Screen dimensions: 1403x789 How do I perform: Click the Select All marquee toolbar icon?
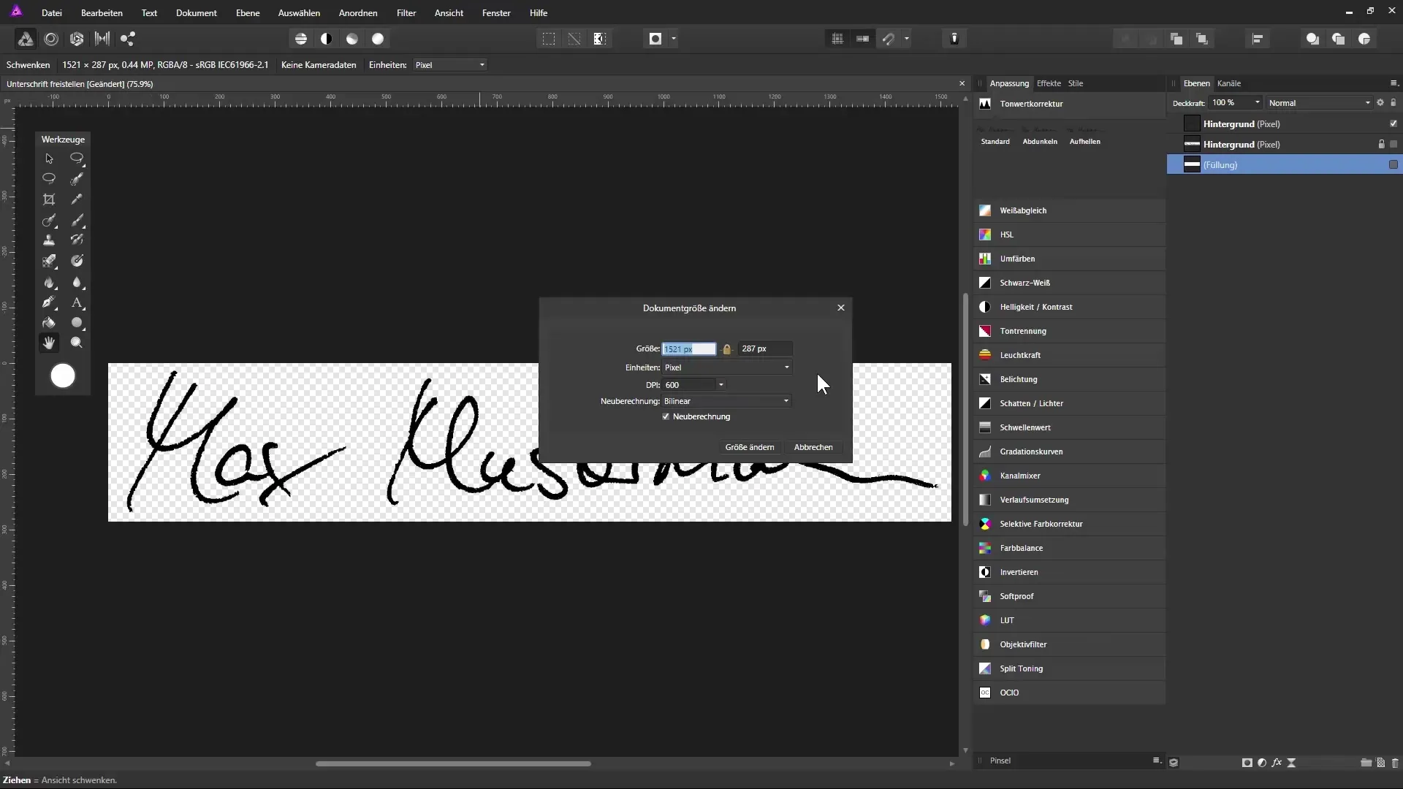(549, 39)
